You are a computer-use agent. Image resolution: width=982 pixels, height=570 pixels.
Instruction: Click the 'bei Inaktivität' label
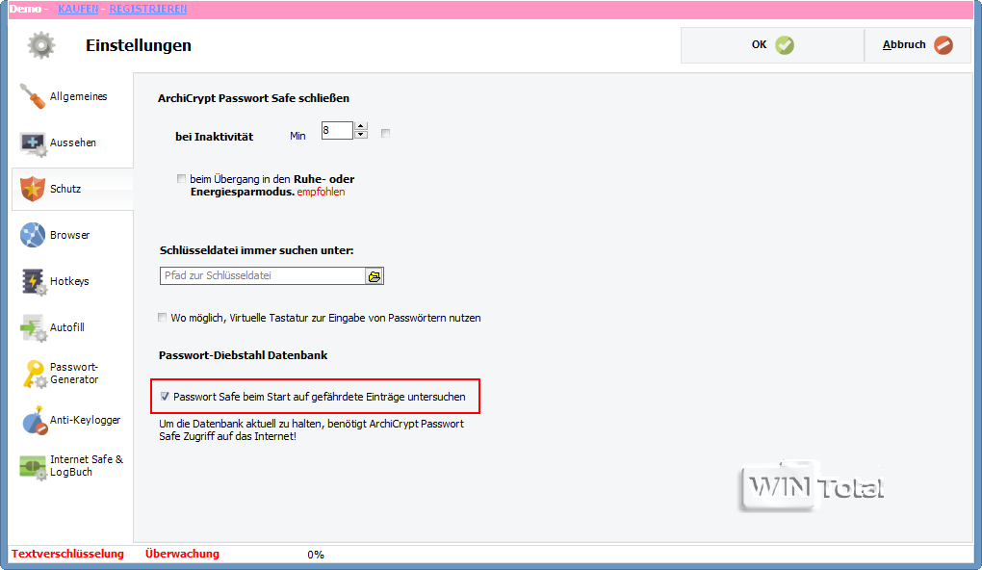[214, 137]
